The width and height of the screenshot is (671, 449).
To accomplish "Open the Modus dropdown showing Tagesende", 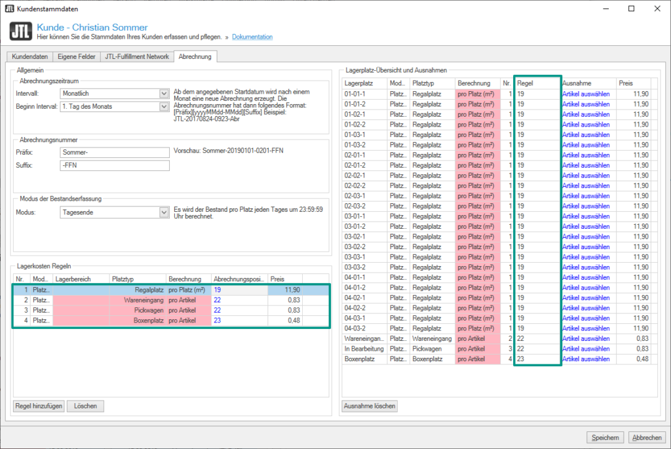I will click(164, 212).
